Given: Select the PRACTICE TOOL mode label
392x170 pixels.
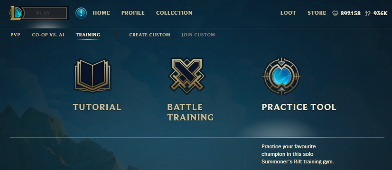Looking at the screenshot, I should coord(299,107).
